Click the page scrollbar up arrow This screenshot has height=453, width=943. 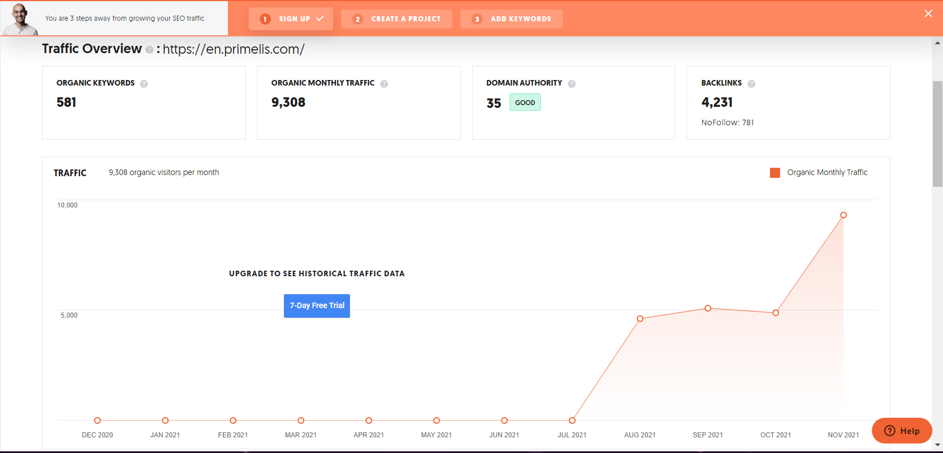click(x=937, y=43)
